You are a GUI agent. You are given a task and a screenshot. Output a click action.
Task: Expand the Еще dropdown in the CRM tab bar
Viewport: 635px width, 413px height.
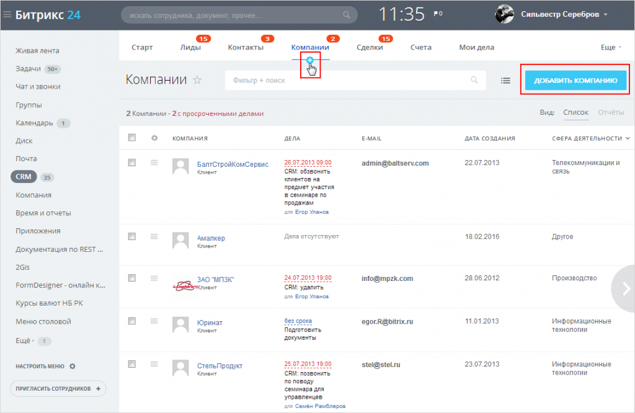pyautogui.click(x=611, y=47)
